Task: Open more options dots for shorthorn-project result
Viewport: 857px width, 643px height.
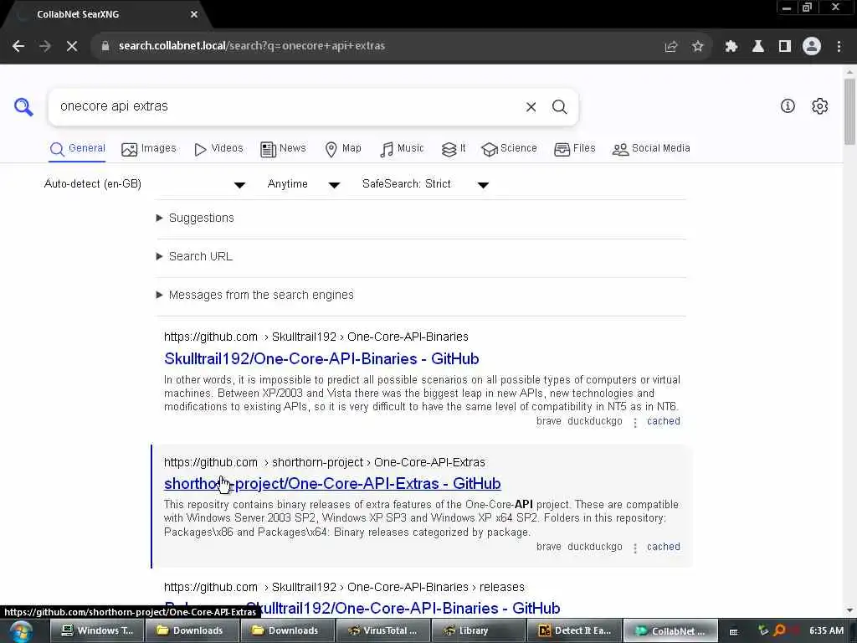Action: [x=635, y=548]
